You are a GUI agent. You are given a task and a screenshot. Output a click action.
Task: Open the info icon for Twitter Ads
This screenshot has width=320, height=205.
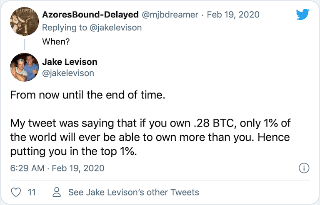point(304,168)
